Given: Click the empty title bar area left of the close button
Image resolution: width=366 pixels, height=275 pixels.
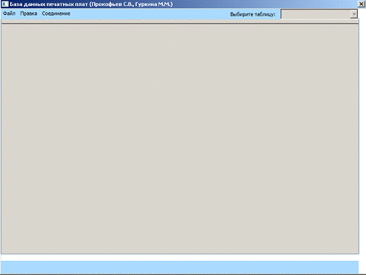Looking at the screenshot, I should point(265,4).
